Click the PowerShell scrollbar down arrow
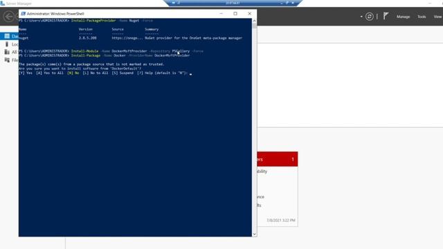 254,234
